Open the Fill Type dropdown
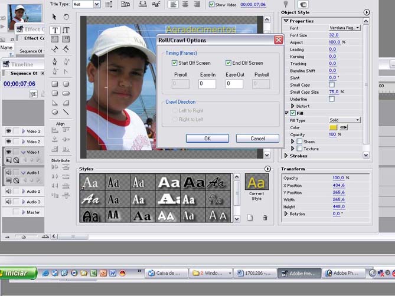The height and width of the screenshot is (296, 395). coord(345,120)
